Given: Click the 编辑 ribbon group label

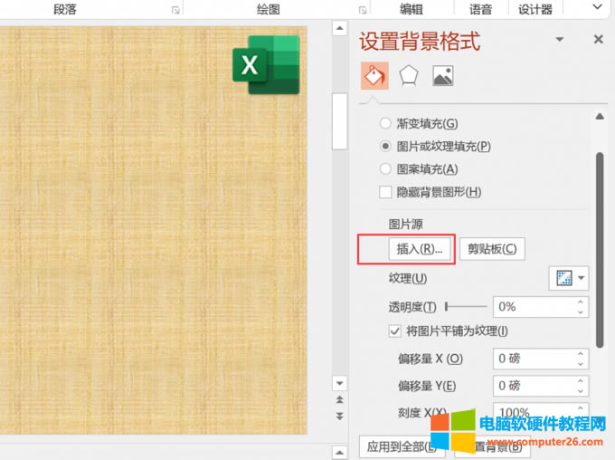Looking at the screenshot, I should tap(411, 9).
